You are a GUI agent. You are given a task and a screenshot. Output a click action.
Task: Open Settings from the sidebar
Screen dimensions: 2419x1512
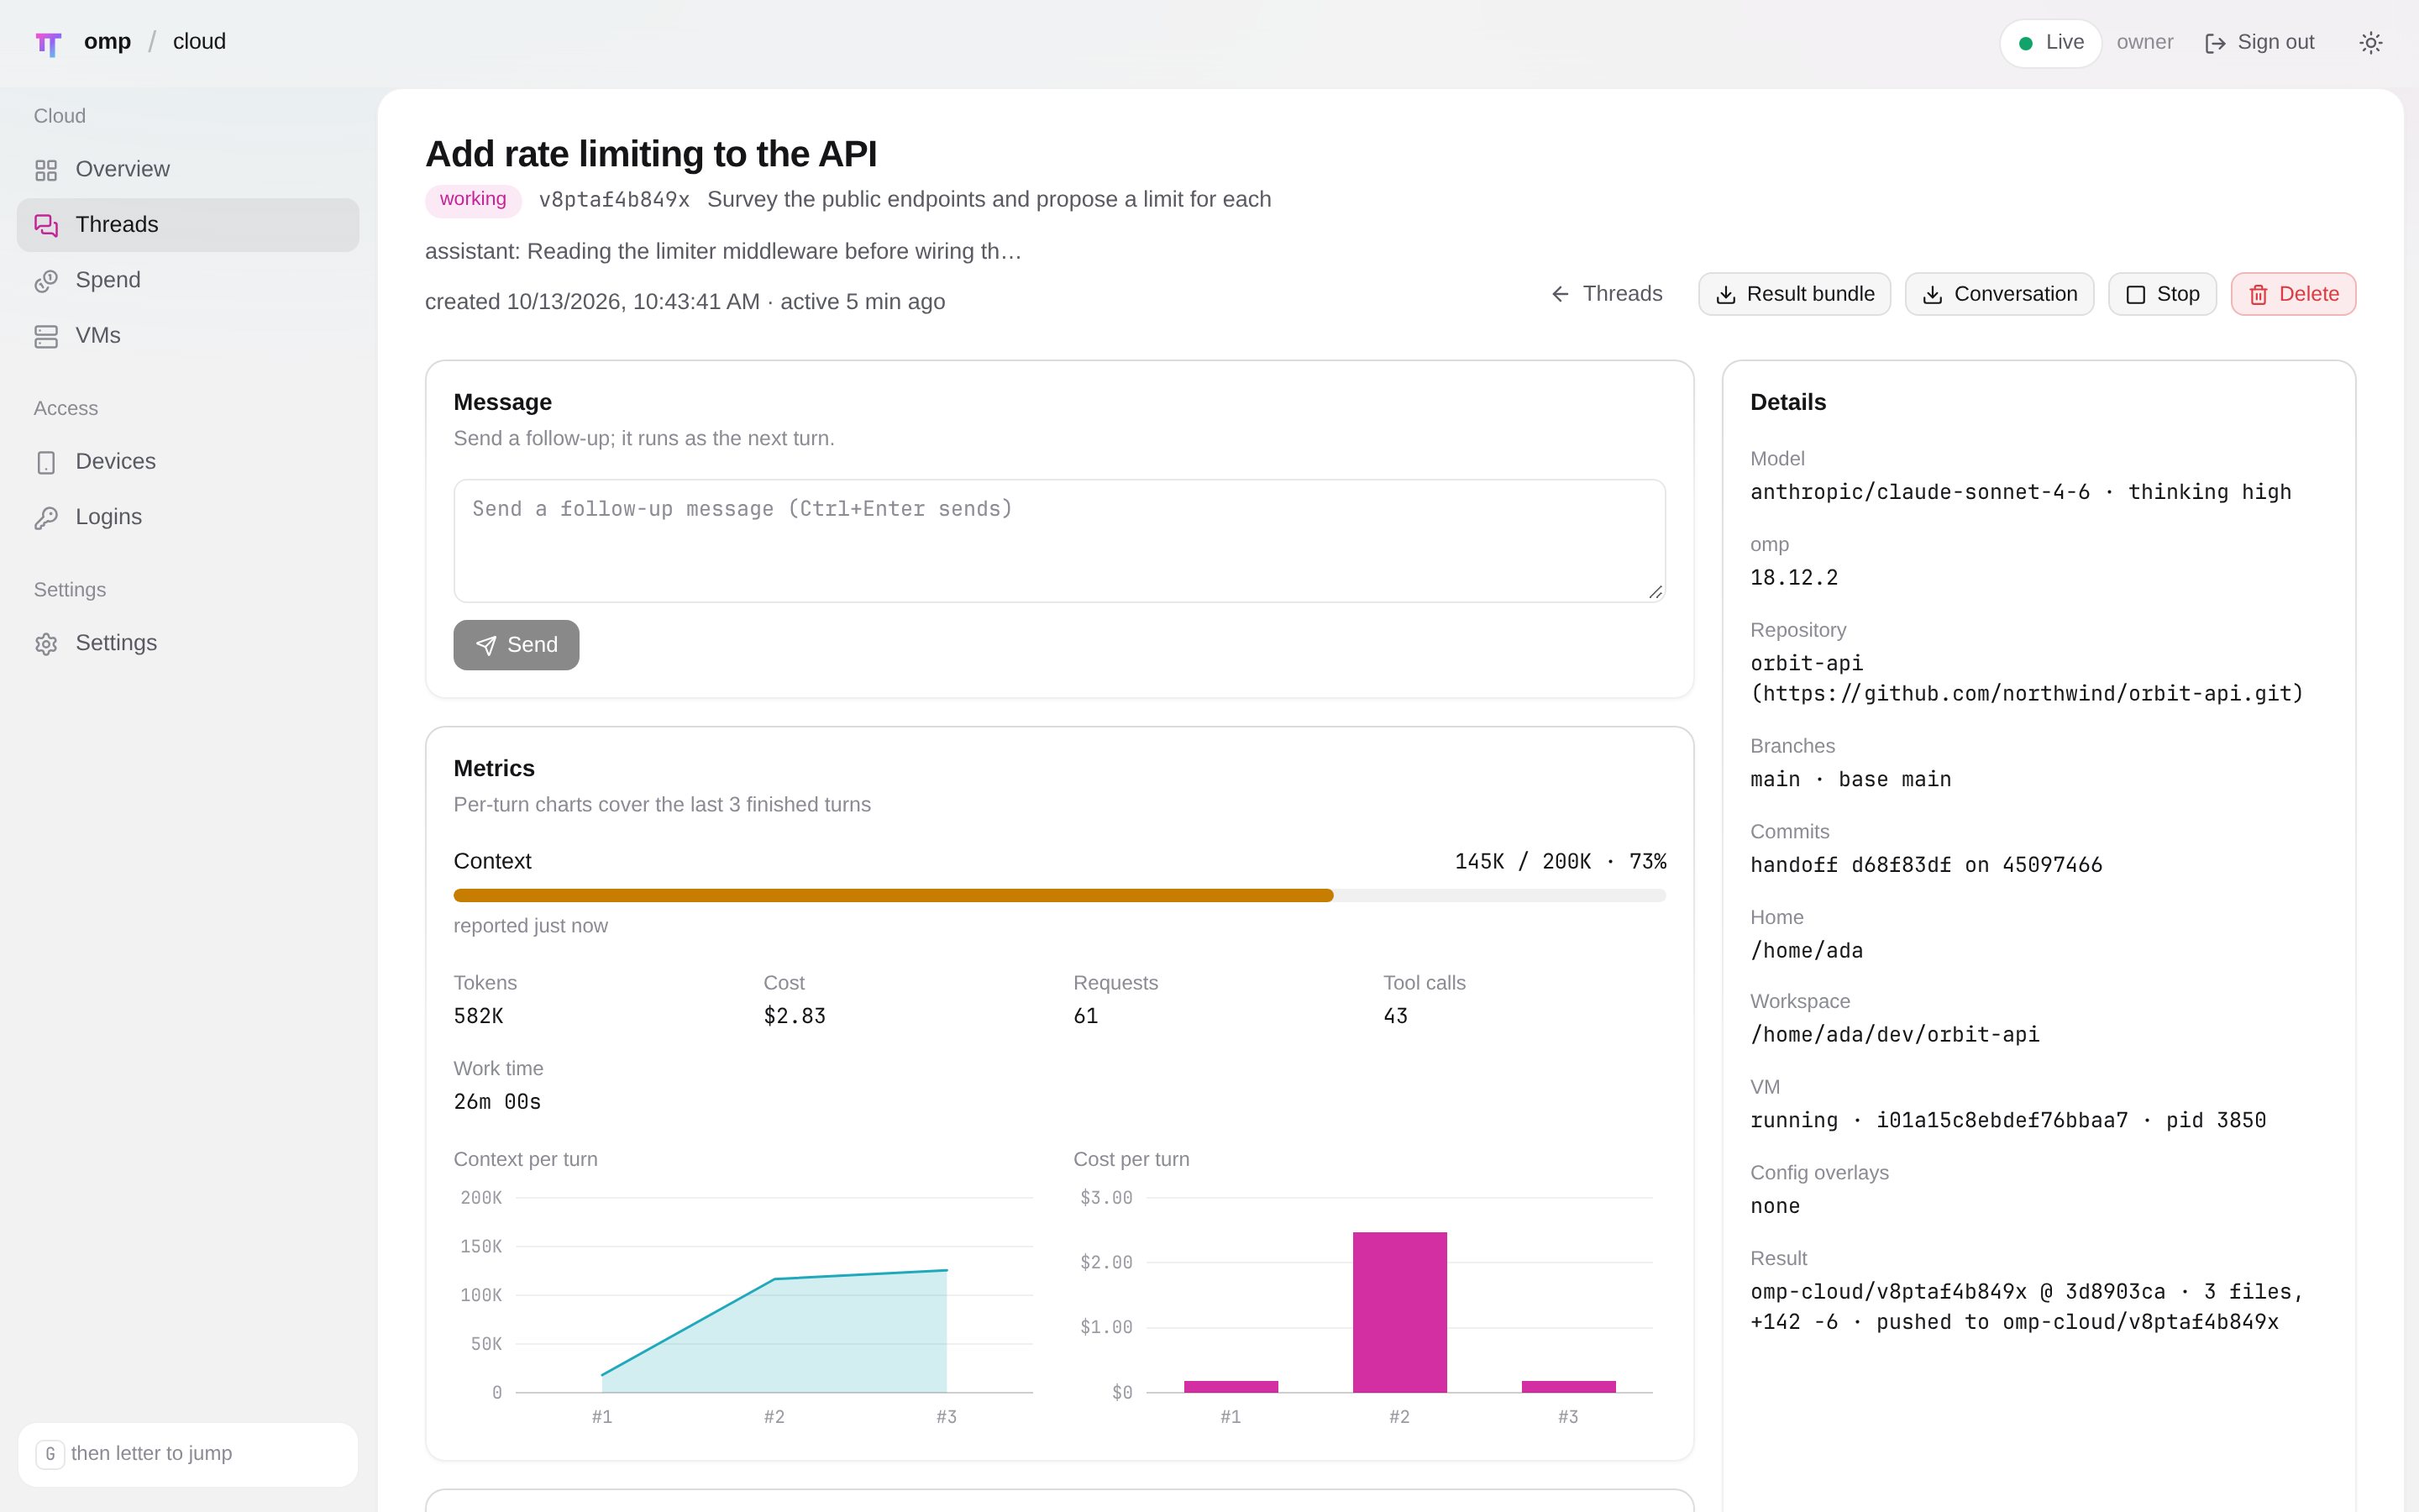[188, 643]
